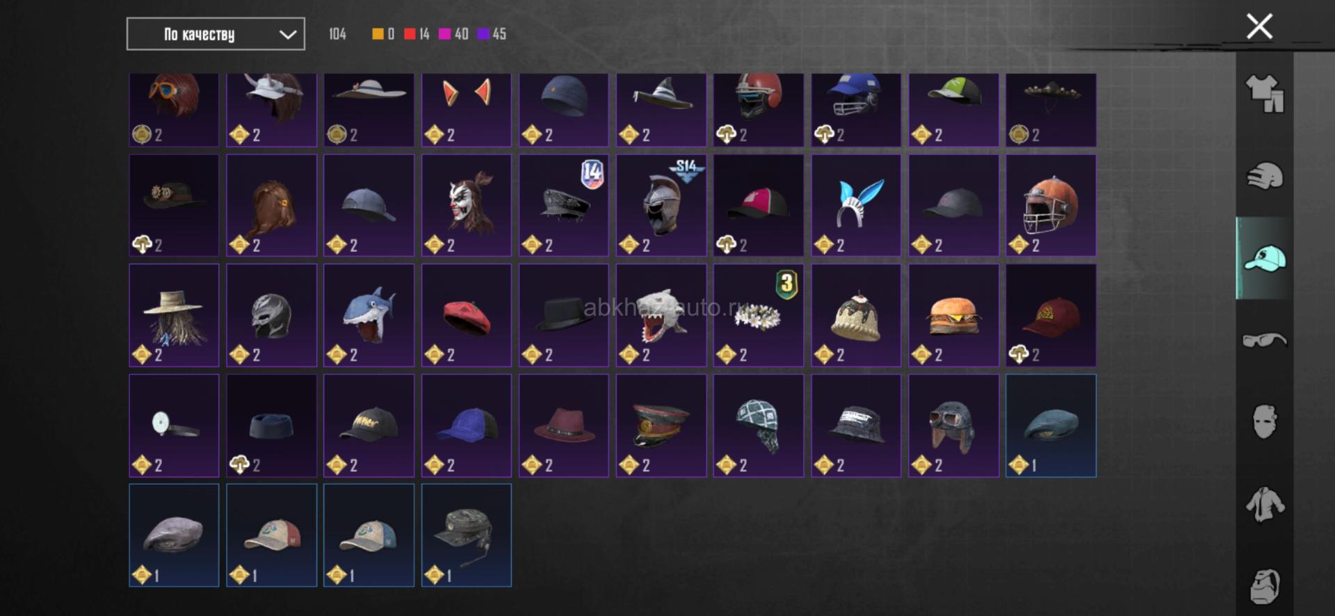The width and height of the screenshot is (1335, 616).
Task: Pick the flower crown with badge 3
Action: (x=759, y=315)
